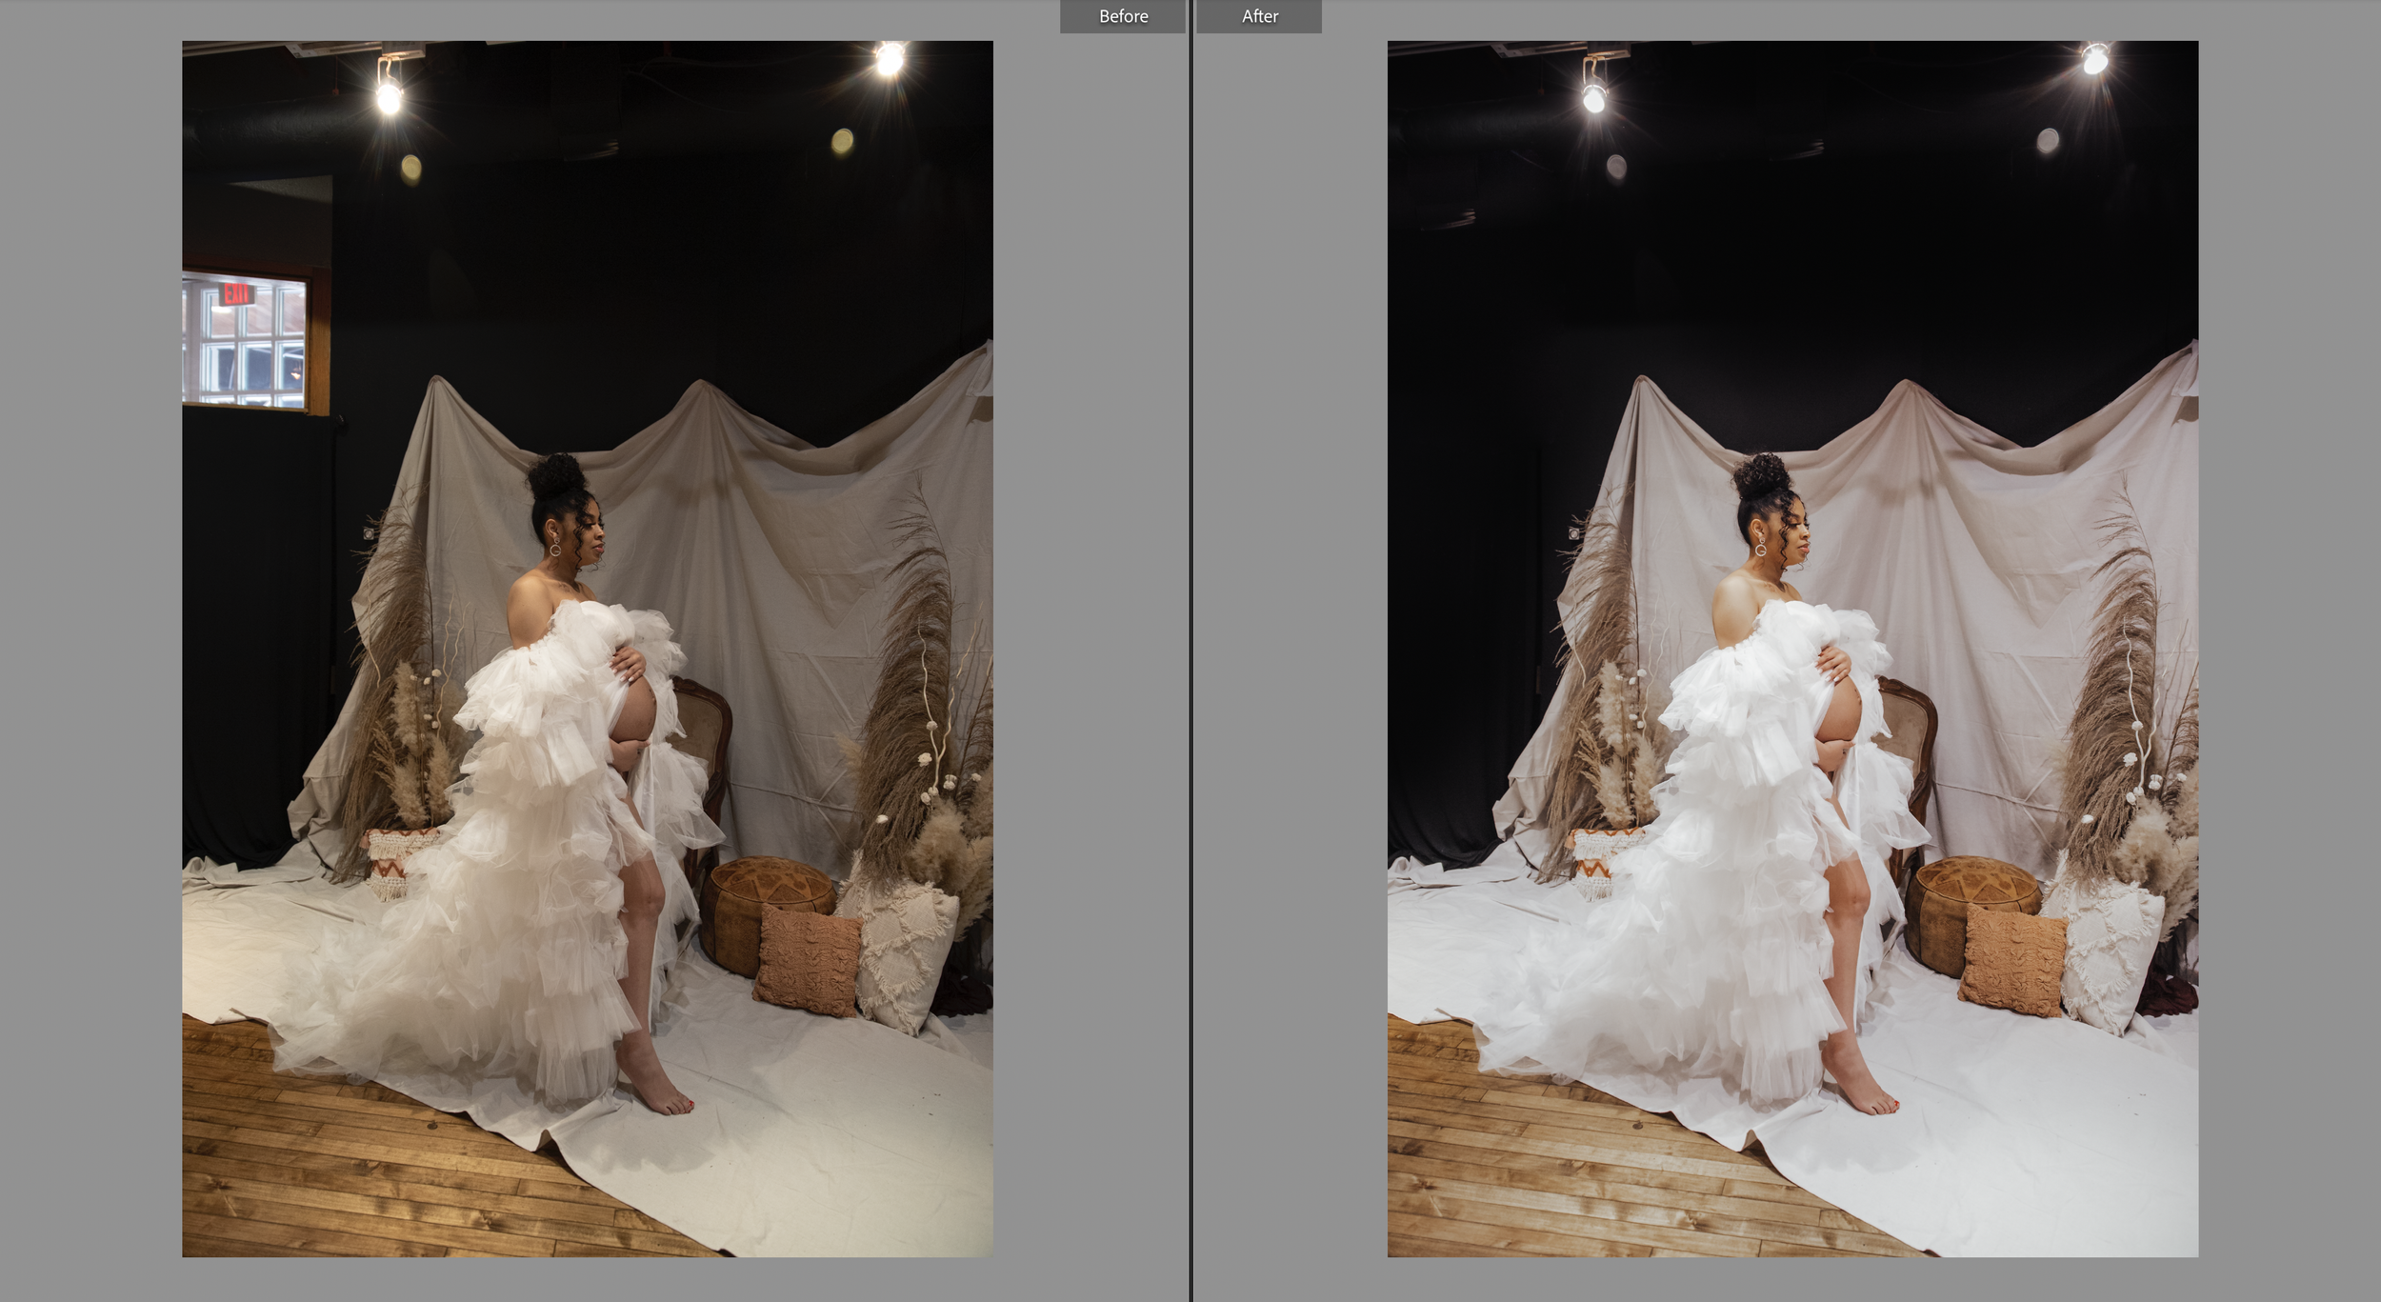Click the orange pillow in After photo

pos(2012,960)
